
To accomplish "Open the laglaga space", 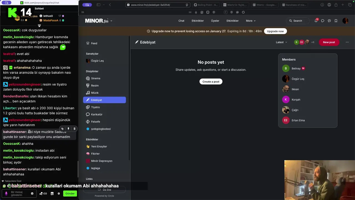I will tap(104, 168).
